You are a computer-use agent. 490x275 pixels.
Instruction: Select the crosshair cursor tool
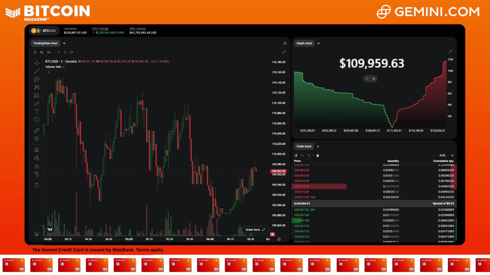37,63
